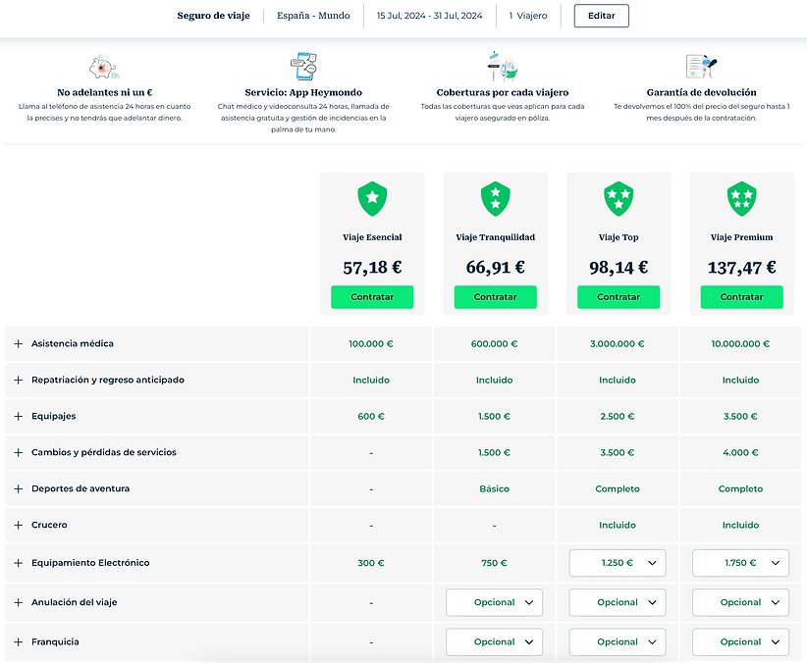
Task: Click the Viaje Premium plan name
Action: click(x=741, y=237)
